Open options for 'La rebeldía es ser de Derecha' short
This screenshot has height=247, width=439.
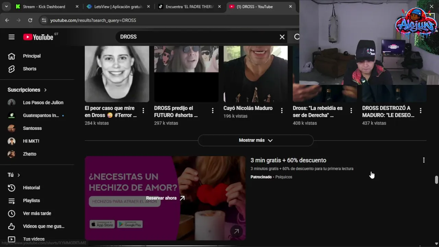tap(351, 110)
